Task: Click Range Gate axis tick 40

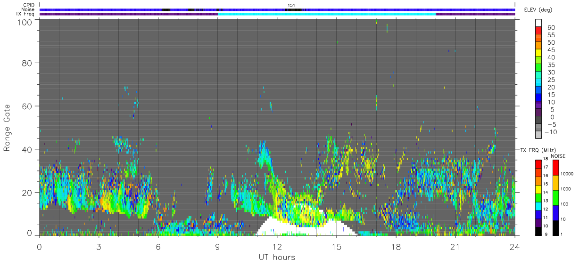Action: tap(27, 149)
